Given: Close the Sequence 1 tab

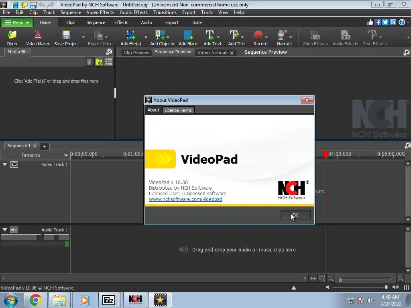Looking at the screenshot, I should pyautogui.click(x=35, y=146).
